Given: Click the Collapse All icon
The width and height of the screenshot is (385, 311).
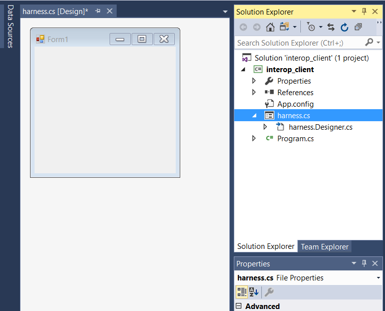Looking at the screenshot, I should (x=358, y=27).
